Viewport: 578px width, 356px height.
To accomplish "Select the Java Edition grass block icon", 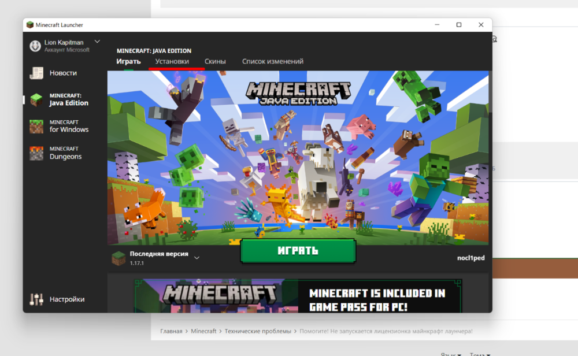I will coord(36,100).
